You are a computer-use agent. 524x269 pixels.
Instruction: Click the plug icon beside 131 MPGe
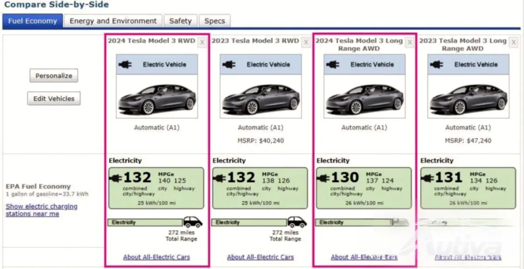[x=428, y=178]
